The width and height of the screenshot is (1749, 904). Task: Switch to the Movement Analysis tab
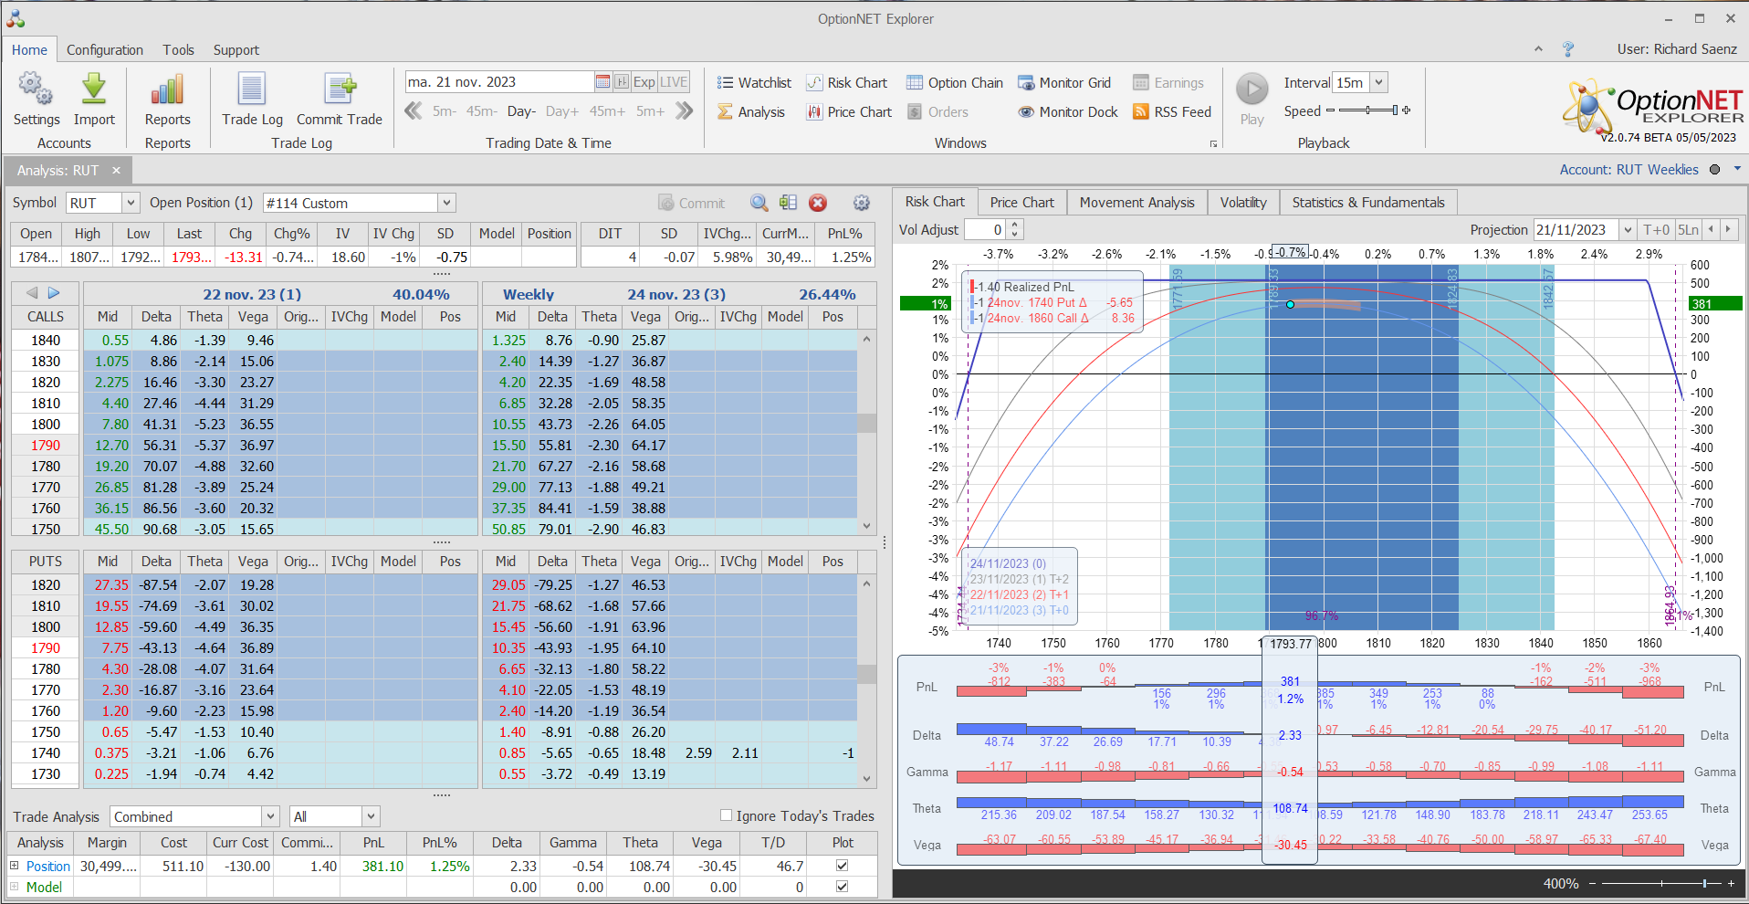1136,203
